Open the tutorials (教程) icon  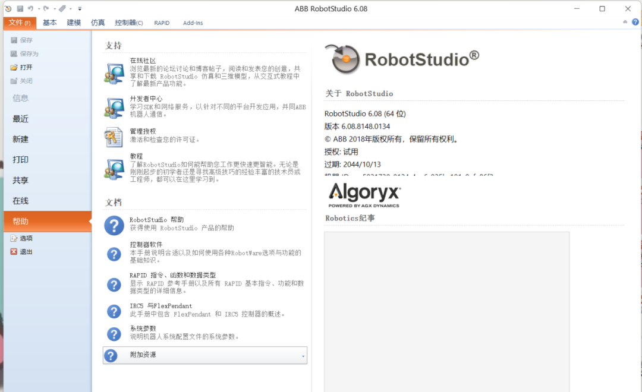coord(114,168)
